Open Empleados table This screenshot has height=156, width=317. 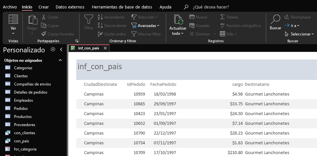point(23,100)
